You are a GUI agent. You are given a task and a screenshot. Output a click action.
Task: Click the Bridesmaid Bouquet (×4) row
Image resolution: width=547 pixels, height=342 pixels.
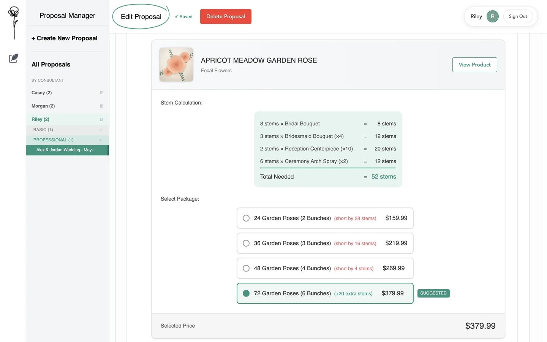pyautogui.click(x=328, y=136)
